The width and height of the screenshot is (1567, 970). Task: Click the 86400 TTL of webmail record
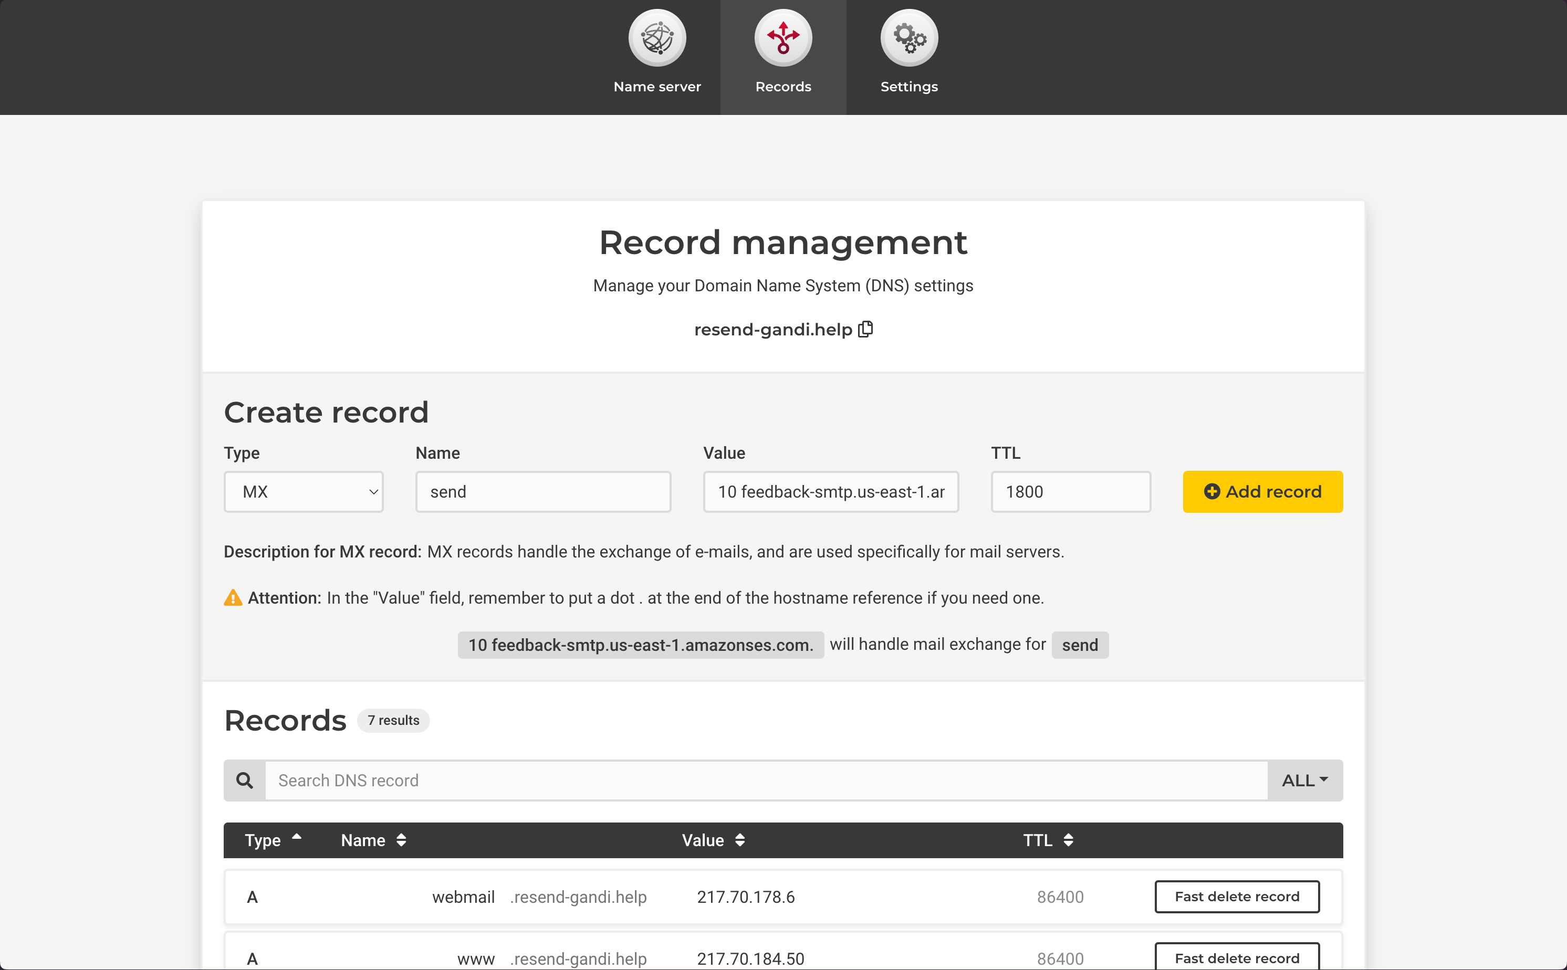click(x=1060, y=897)
